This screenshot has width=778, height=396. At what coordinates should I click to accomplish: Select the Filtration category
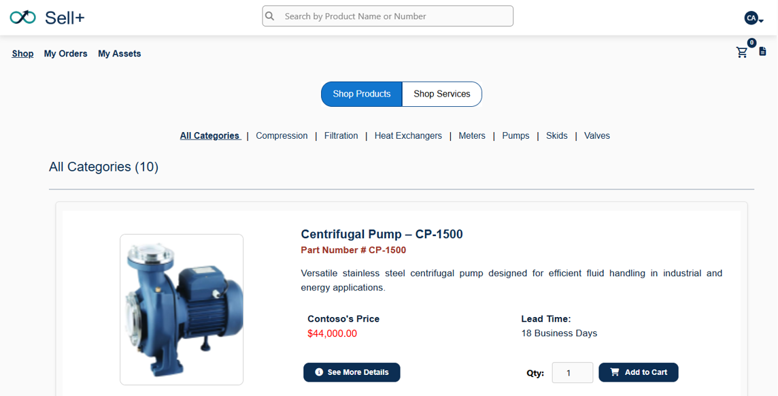pyautogui.click(x=341, y=136)
